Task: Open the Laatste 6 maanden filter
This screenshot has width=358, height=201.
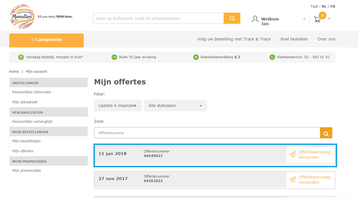Action: (x=118, y=106)
